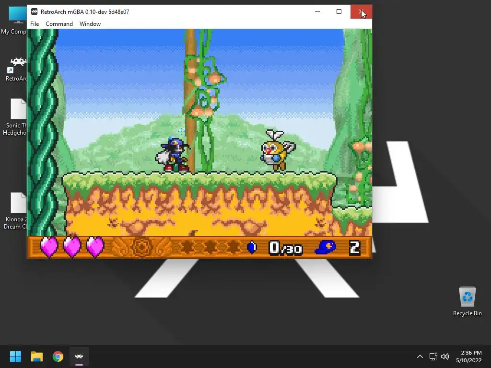Viewport: 491px width, 368px height.
Task: Click the blue dream stone gem icon
Action: tap(252, 247)
